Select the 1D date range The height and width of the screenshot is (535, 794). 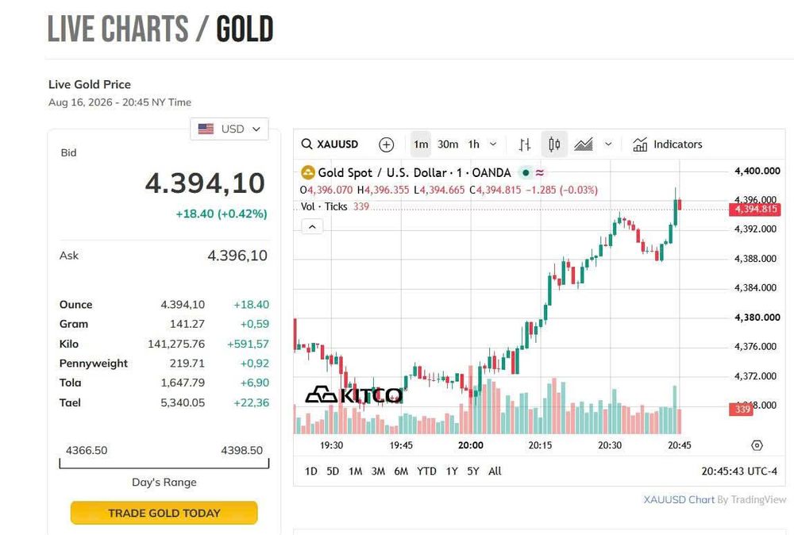[x=311, y=471]
